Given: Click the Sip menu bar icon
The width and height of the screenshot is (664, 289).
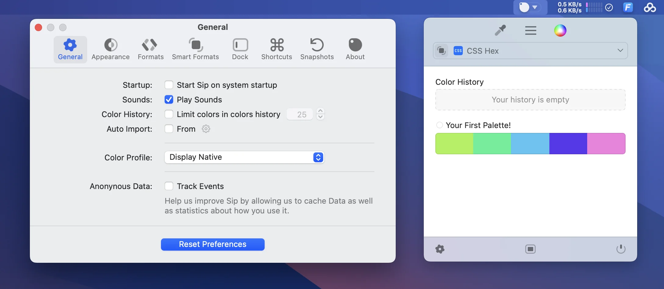Looking at the screenshot, I should (x=530, y=7).
